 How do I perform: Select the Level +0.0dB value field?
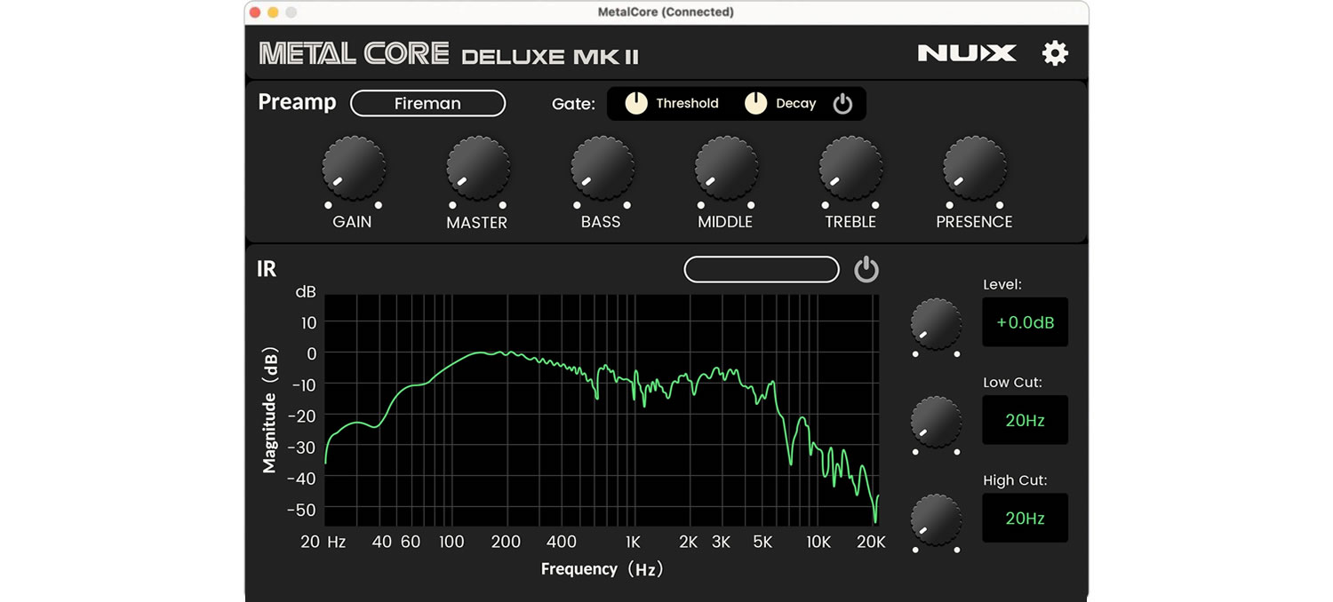pyautogui.click(x=1025, y=322)
